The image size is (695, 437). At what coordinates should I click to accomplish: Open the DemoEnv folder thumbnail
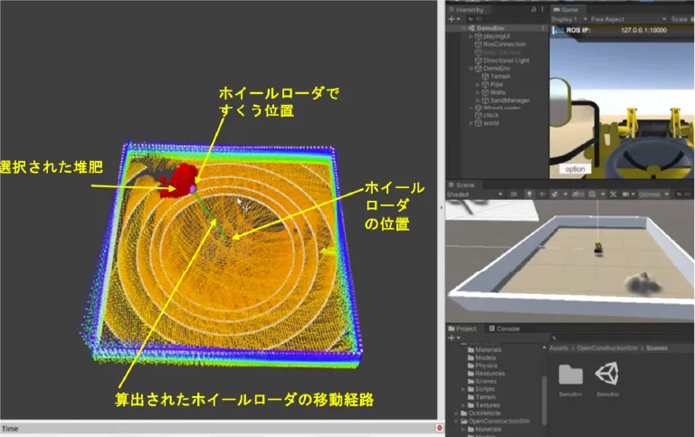click(x=570, y=375)
